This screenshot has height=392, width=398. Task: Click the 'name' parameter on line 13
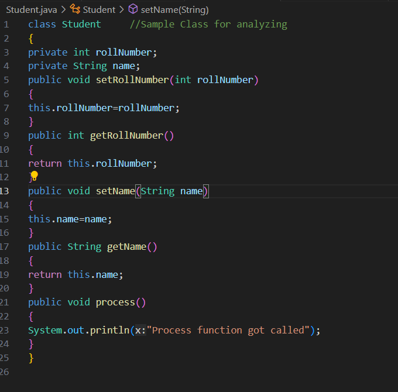click(191, 191)
